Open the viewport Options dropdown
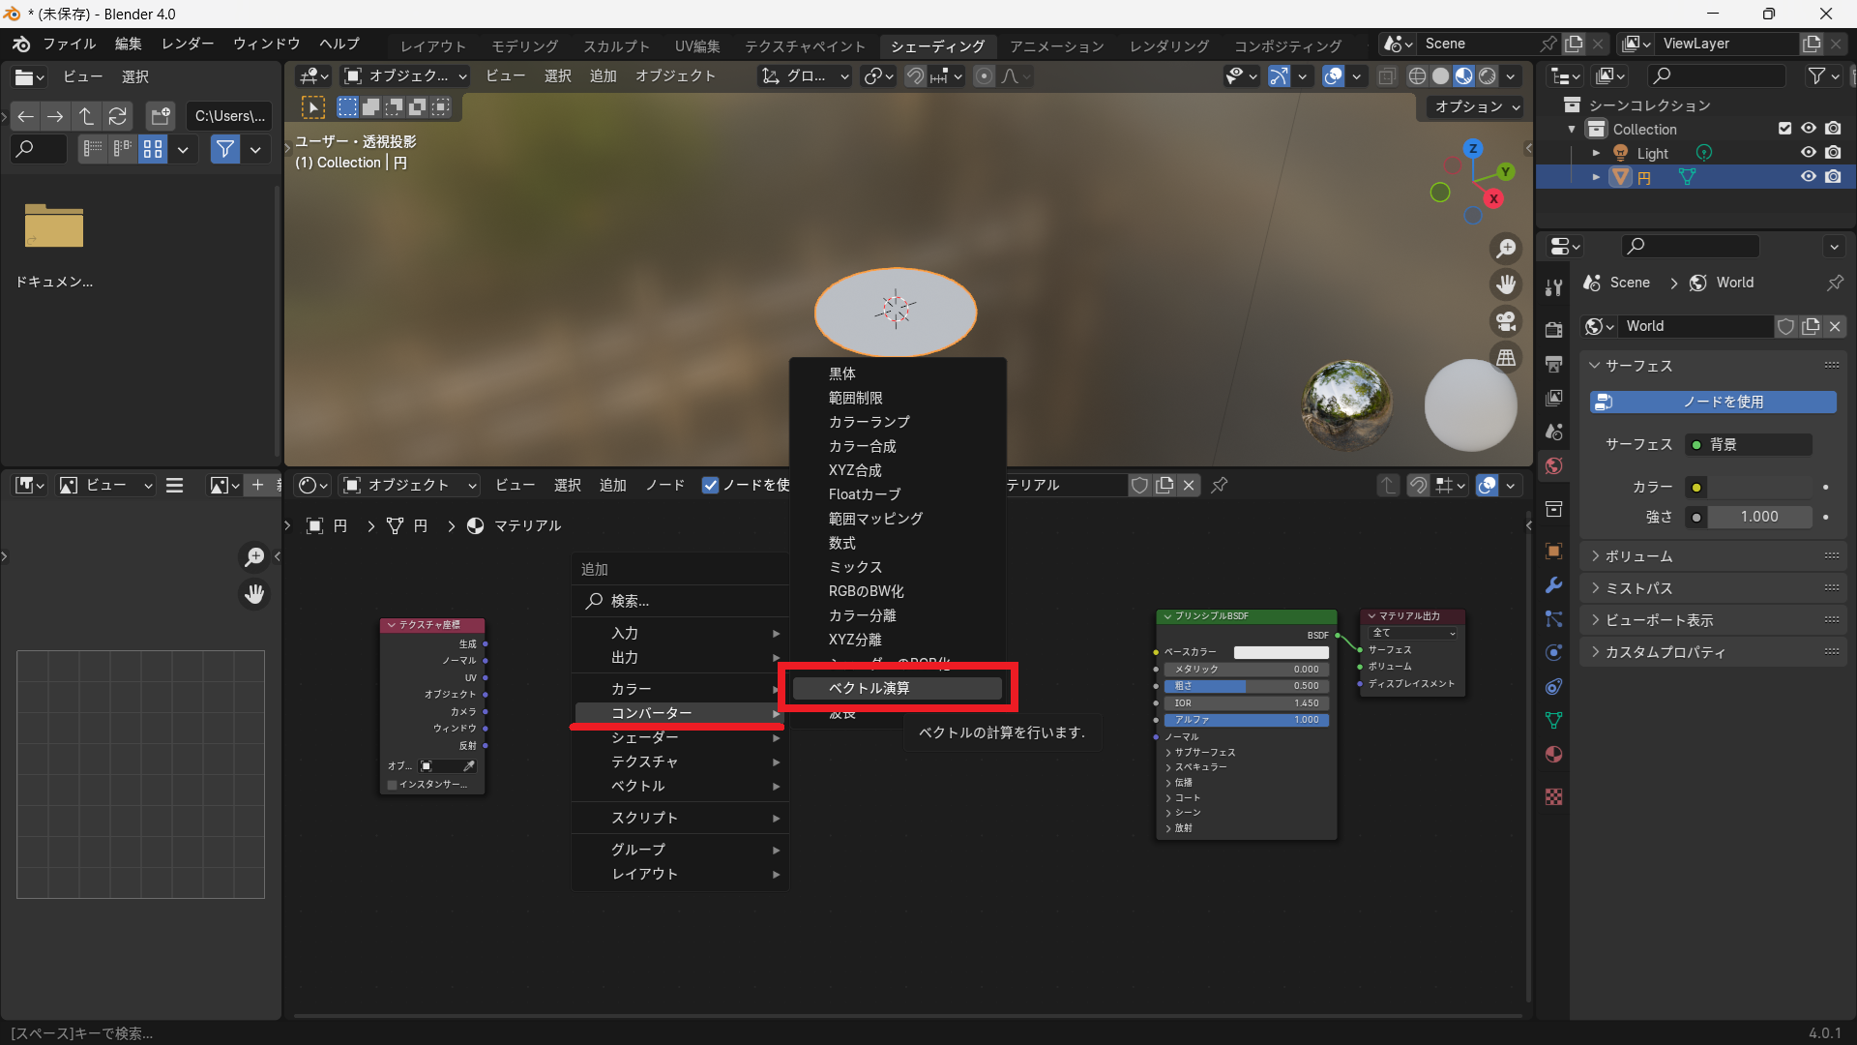Screen dimensions: 1857x1045 (1476, 106)
